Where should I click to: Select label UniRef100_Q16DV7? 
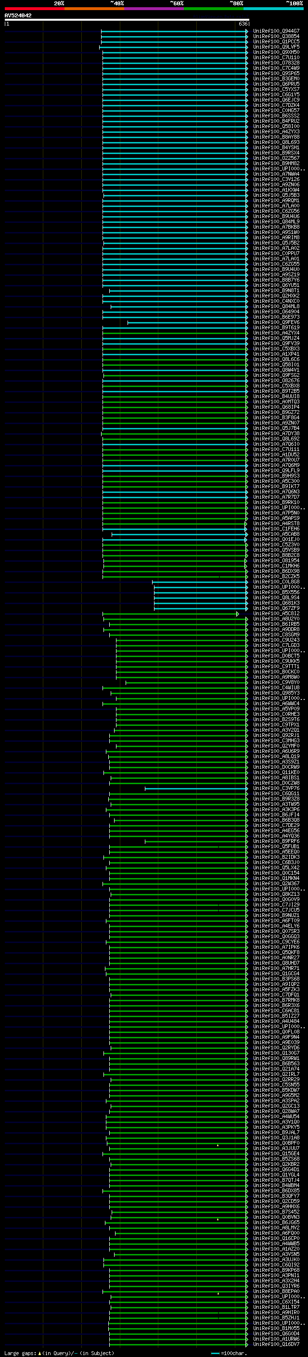pyautogui.click(x=276, y=1344)
